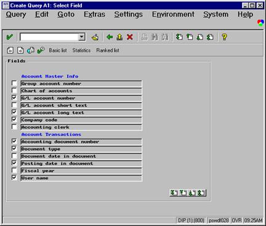This screenshot has height=226, width=266.
Task: Click the toolbar First Page icon
Action: 179,37
